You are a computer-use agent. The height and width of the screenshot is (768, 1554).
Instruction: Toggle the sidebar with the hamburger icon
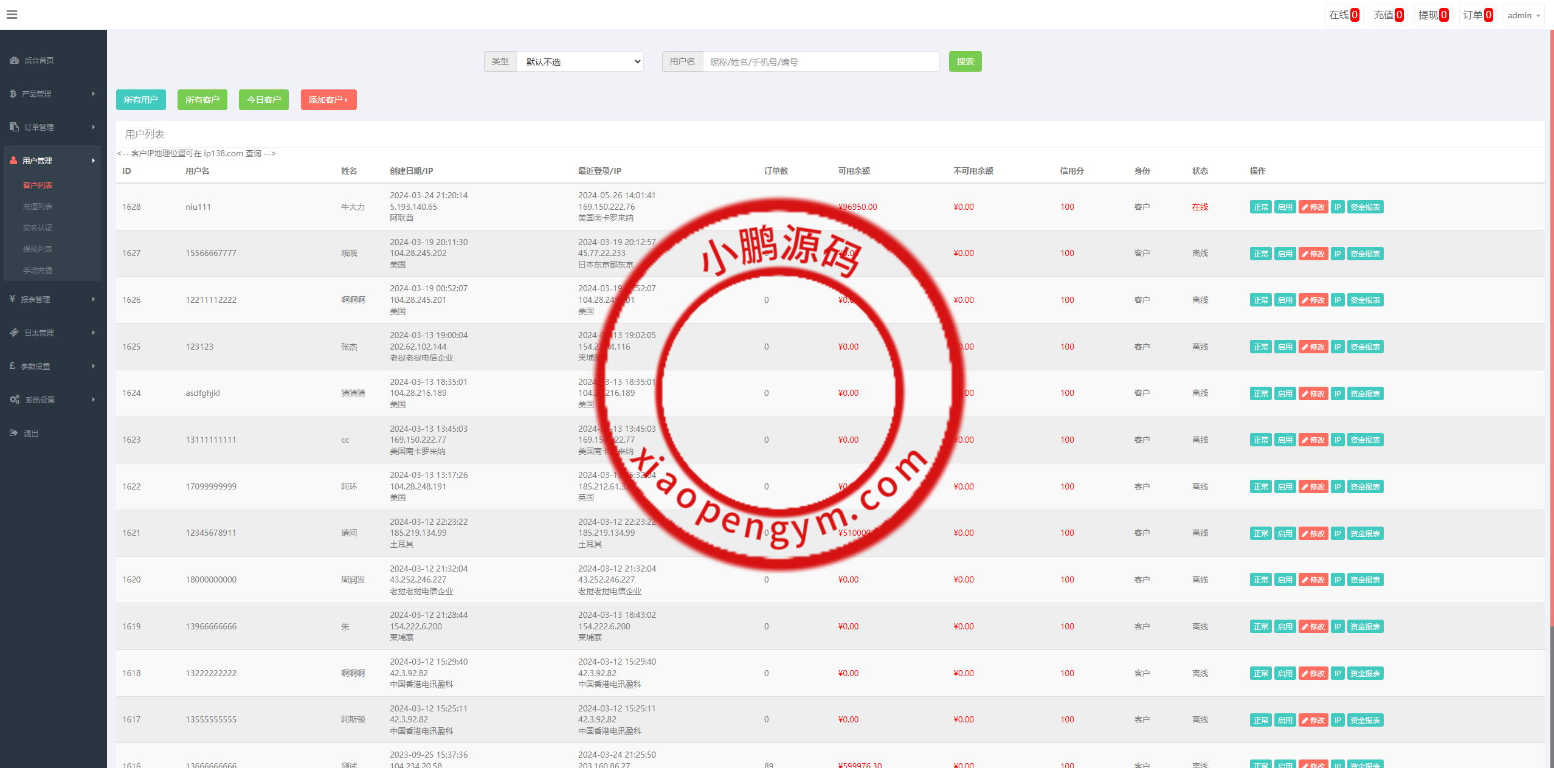point(12,14)
